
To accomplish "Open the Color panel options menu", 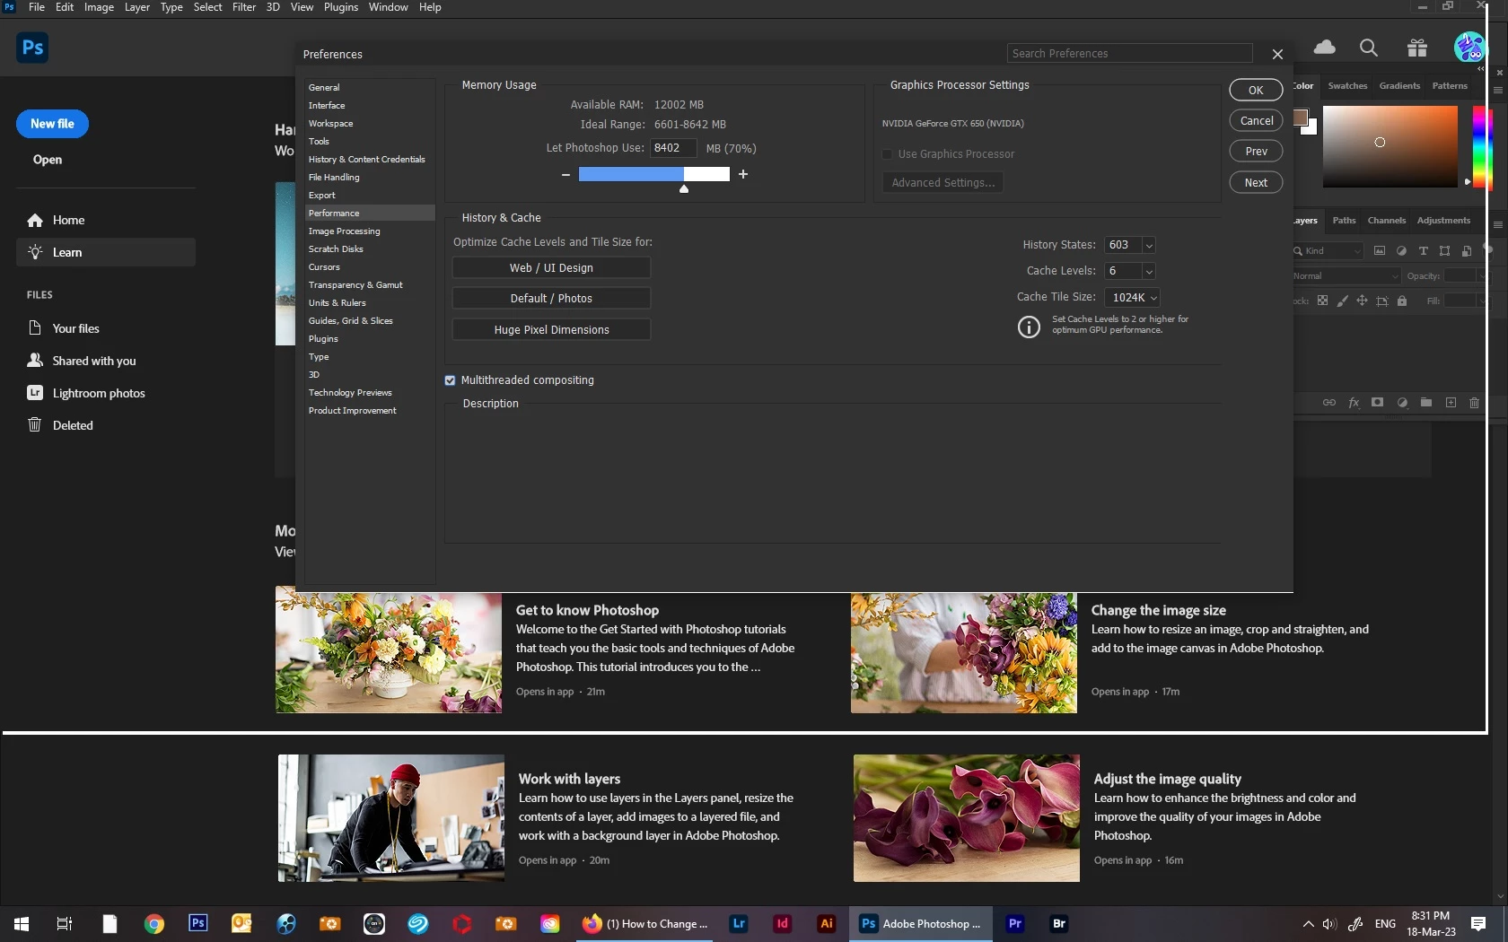I will (1498, 90).
